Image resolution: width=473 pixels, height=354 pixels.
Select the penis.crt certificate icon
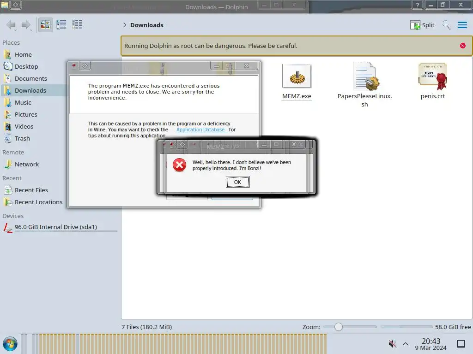(433, 76)
